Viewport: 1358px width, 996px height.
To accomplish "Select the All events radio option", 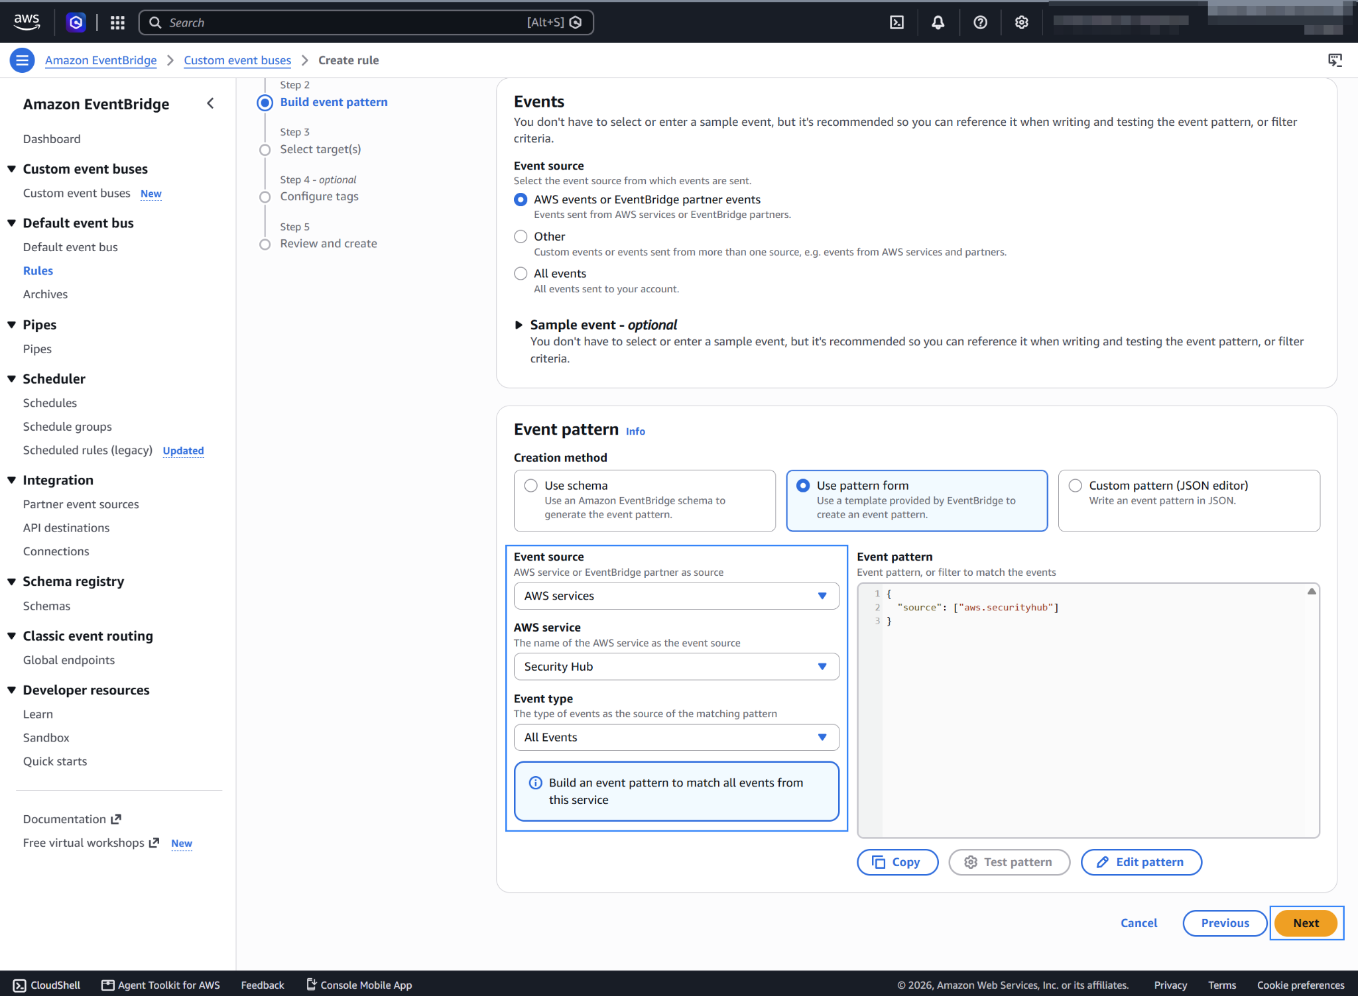I will [x=521, y=274].
